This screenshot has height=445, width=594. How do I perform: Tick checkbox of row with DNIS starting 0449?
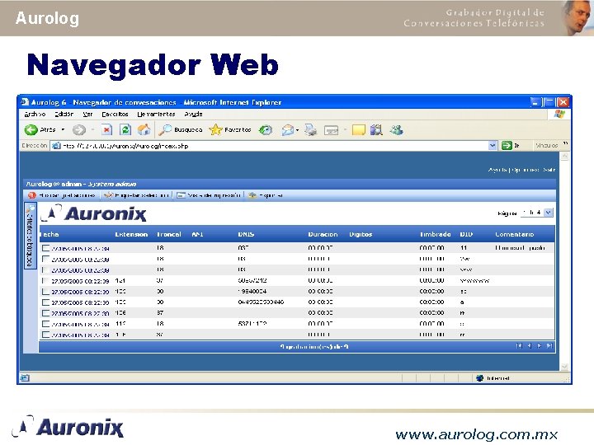coord(46,302)
